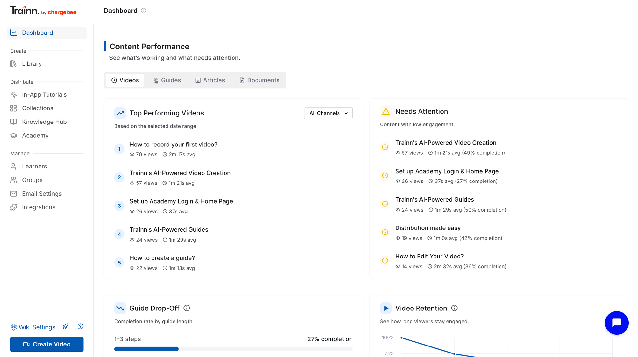Image resolution: width=638 pixels, height=357 pixels.
Task: Open Distribution made easy video
Action: (x=428, y=228)
